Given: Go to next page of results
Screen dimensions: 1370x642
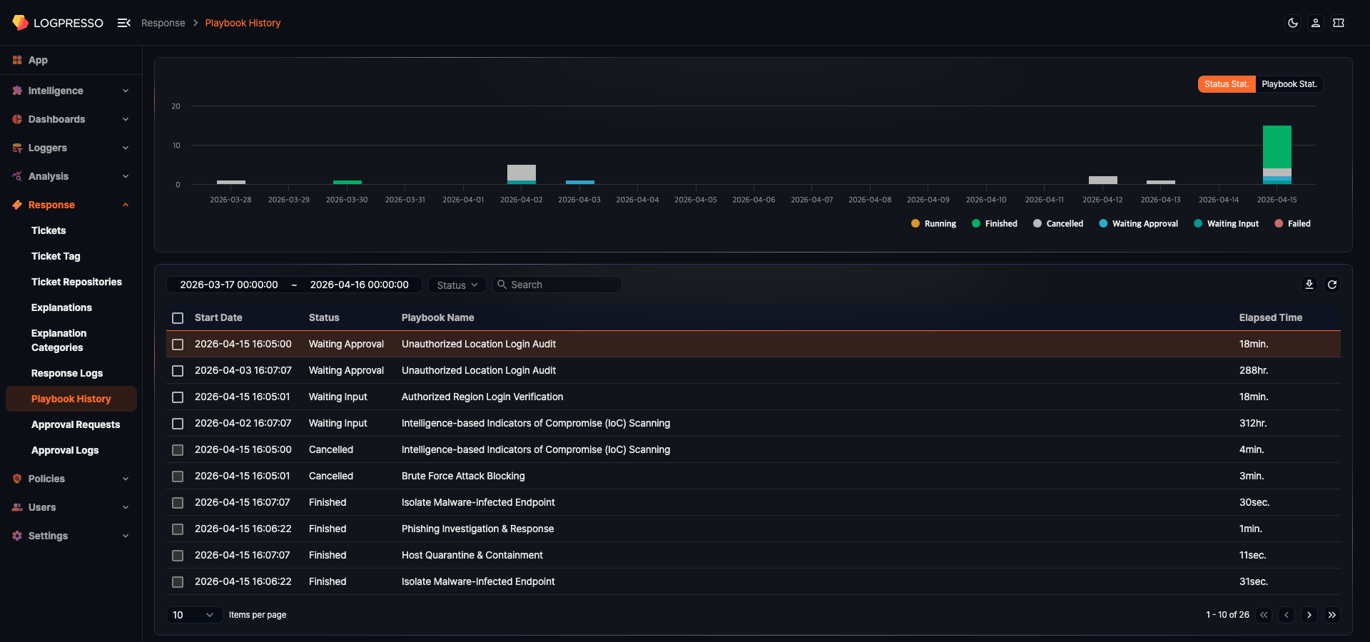Looking at the screenshot, I should 1309,615.
